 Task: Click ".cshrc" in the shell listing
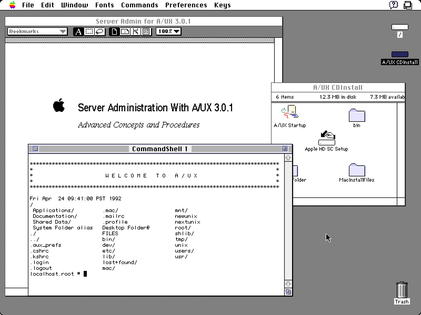[x=39, y=251]
